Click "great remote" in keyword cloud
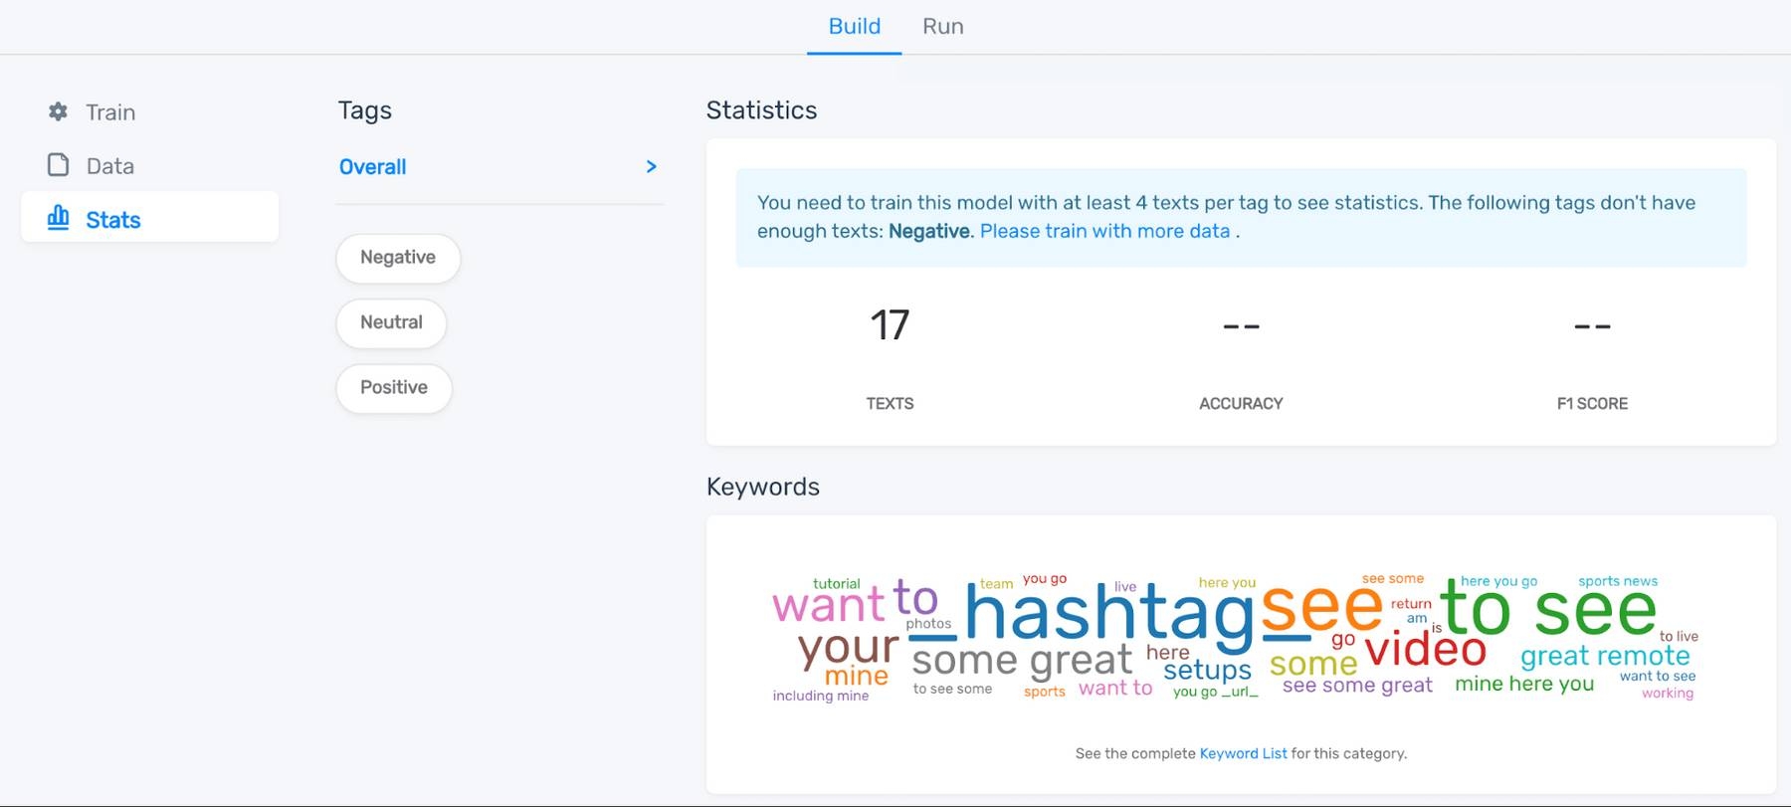 [x=1604, y=656]
